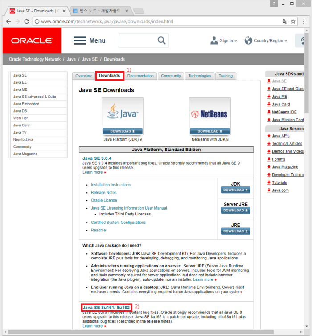Screen dimensions: 312x336
Task: Click download arrow icon beside Java ME
Action: [x=269, y=97]
